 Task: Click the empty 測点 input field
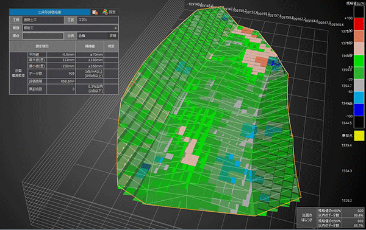point(43,36)
